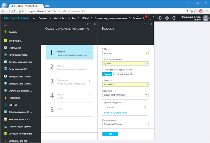Select Открытый ключ SSH authentication type

(123, 74)
